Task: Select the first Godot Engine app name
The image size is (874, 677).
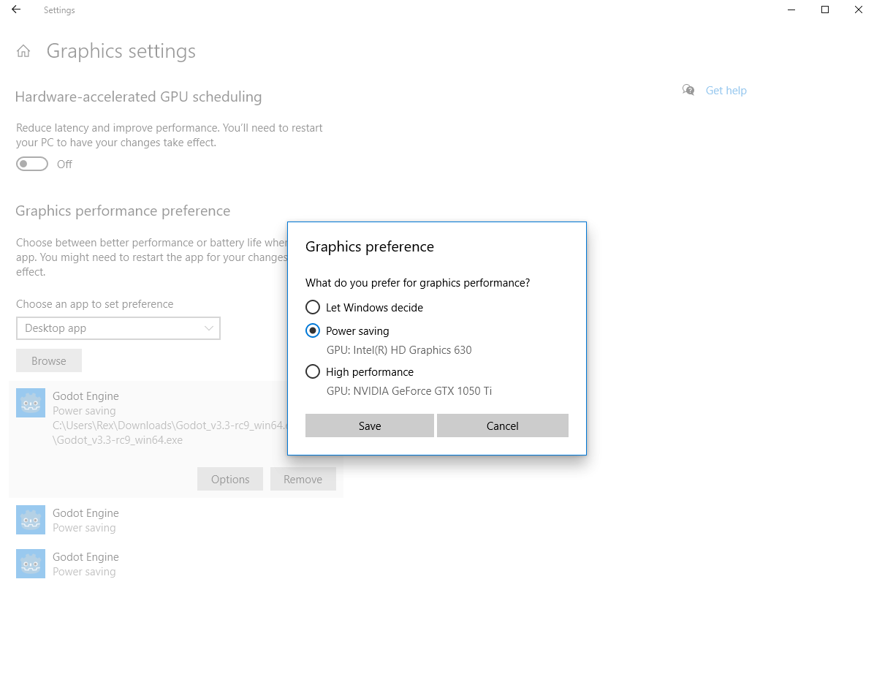Action: 85,396
